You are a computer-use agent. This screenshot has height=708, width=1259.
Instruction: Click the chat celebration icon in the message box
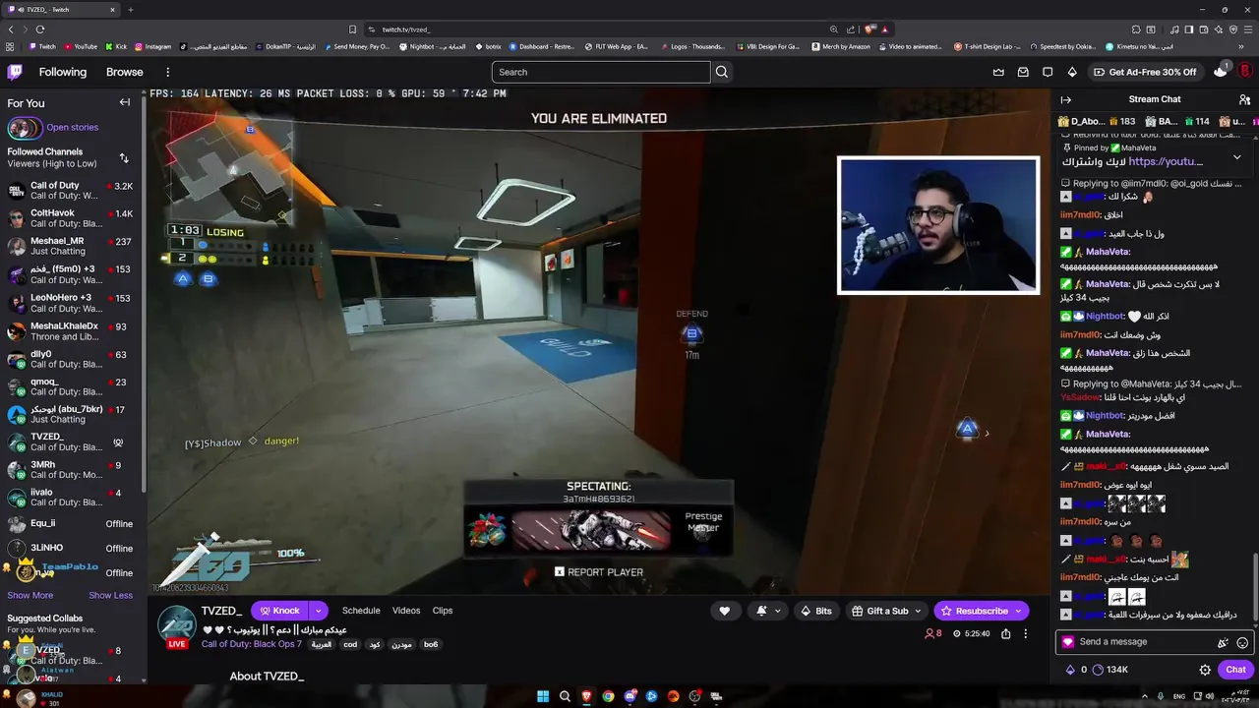(x=1223, y=642)
